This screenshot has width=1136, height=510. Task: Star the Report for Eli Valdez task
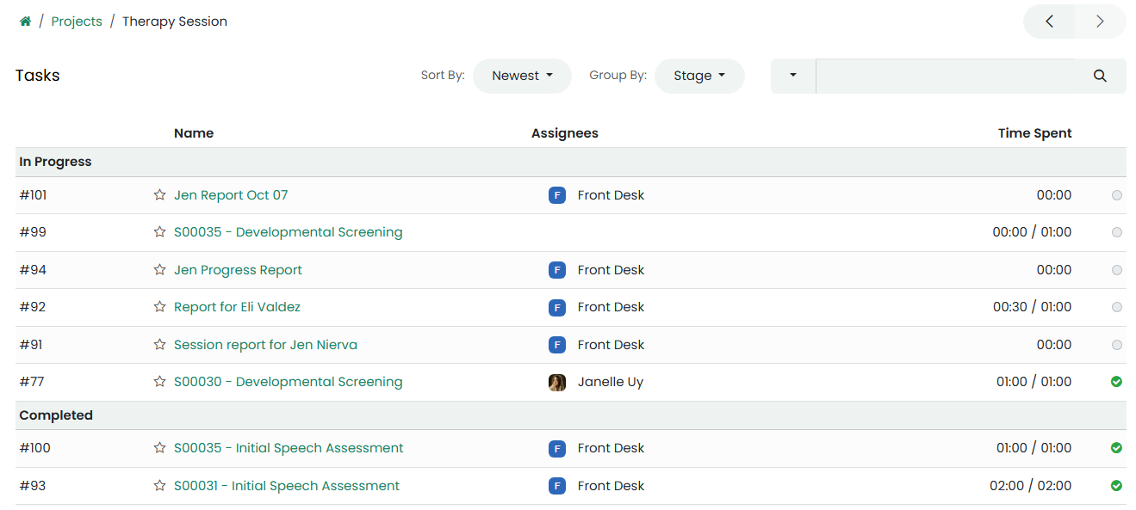[x=159, y=307]
